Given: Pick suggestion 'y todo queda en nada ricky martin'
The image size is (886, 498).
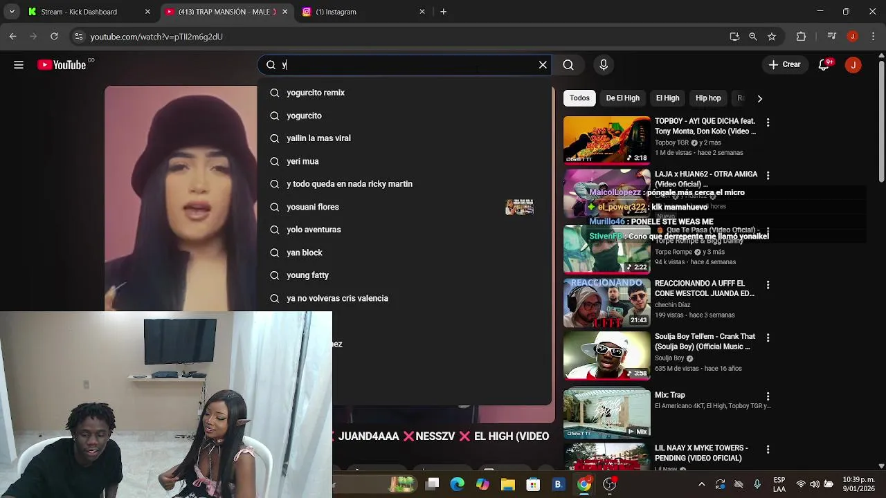Looking at the screenshot, I should point(405,184).
